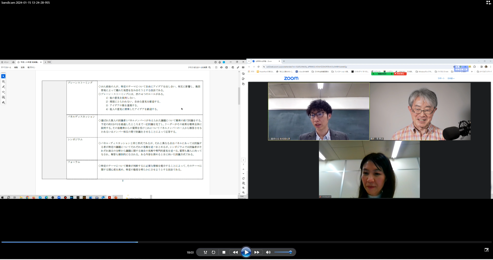
Task: Toggle shuffle in the media player
Action: tap(205, 252)
